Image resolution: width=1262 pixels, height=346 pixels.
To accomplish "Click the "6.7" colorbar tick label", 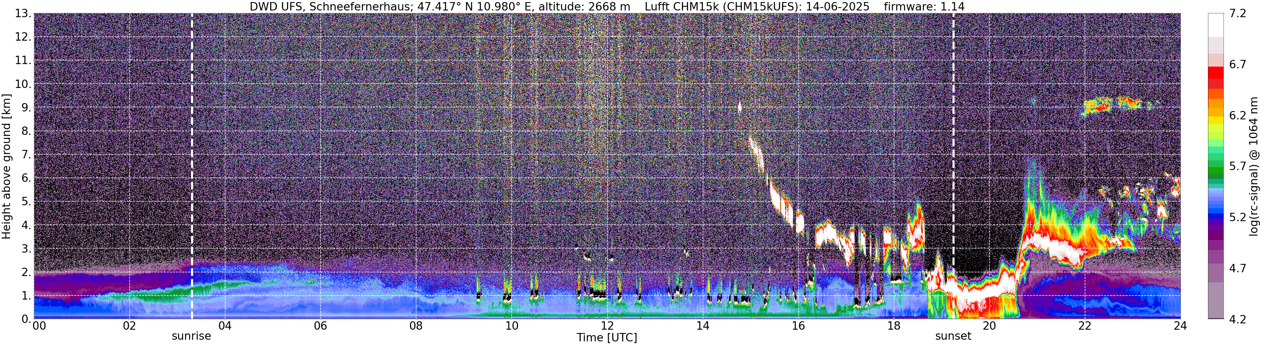I will [x=1238, y=65].
